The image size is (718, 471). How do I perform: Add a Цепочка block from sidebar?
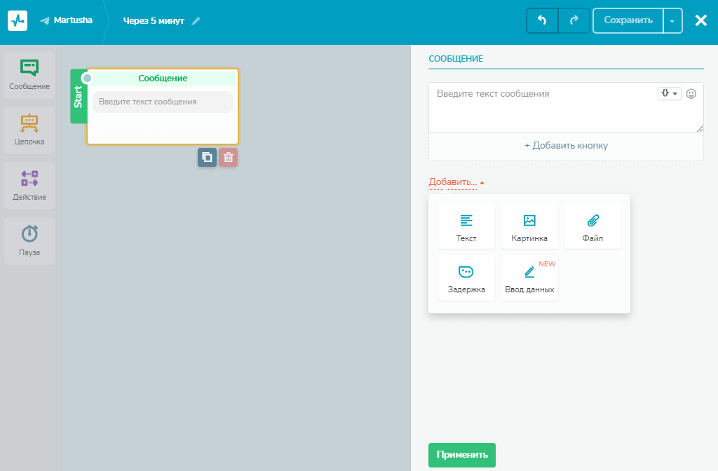tap(29, 130)
